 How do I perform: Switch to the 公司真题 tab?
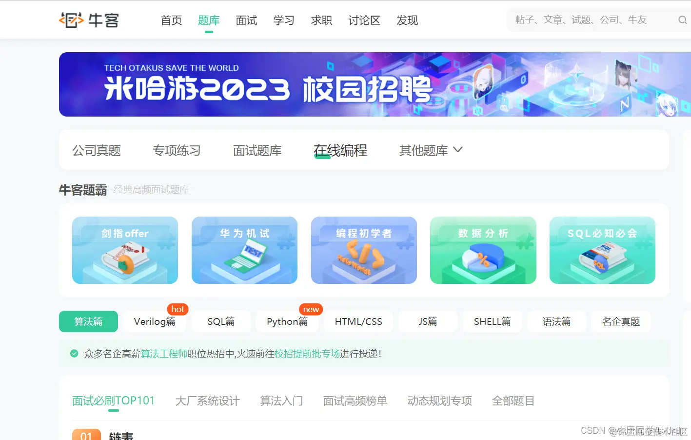pos(97,151)
